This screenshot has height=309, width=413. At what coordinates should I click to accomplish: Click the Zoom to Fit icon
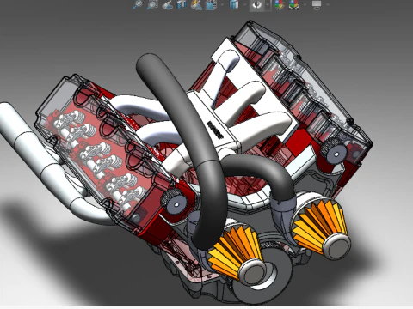point(138,4)
